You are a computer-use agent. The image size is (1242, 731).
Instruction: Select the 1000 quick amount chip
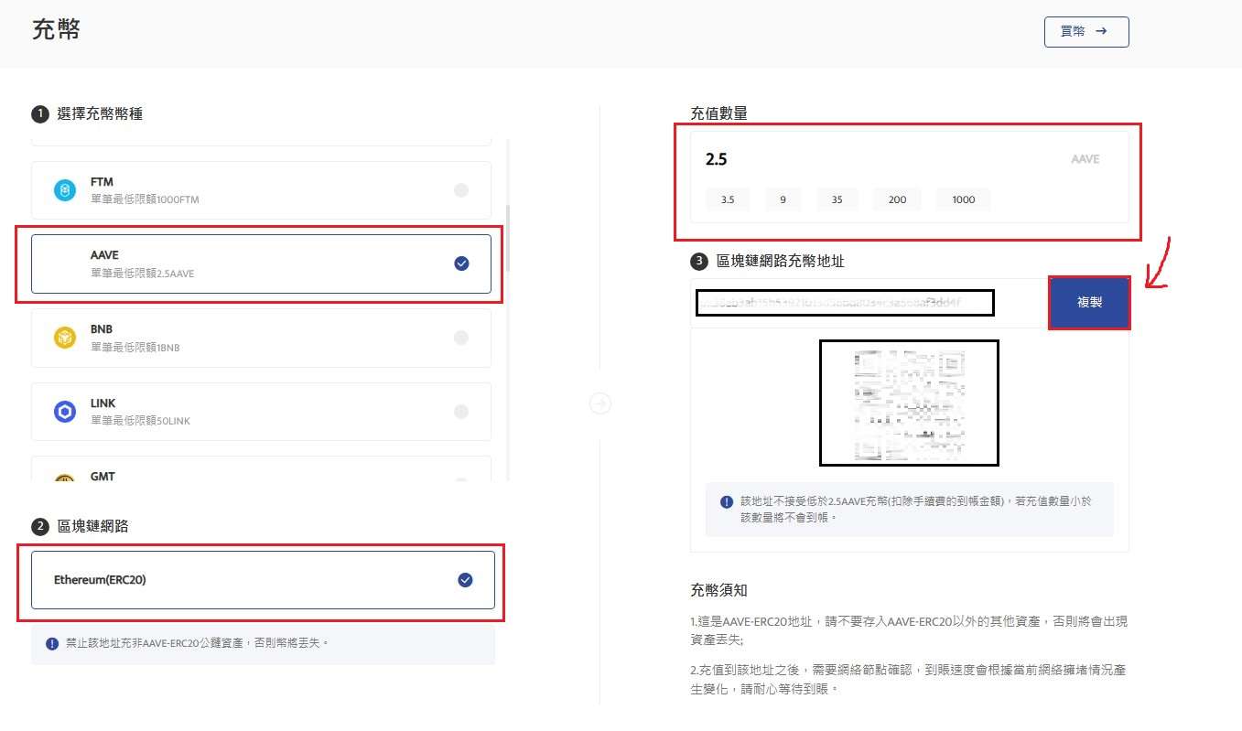[963, 199]
